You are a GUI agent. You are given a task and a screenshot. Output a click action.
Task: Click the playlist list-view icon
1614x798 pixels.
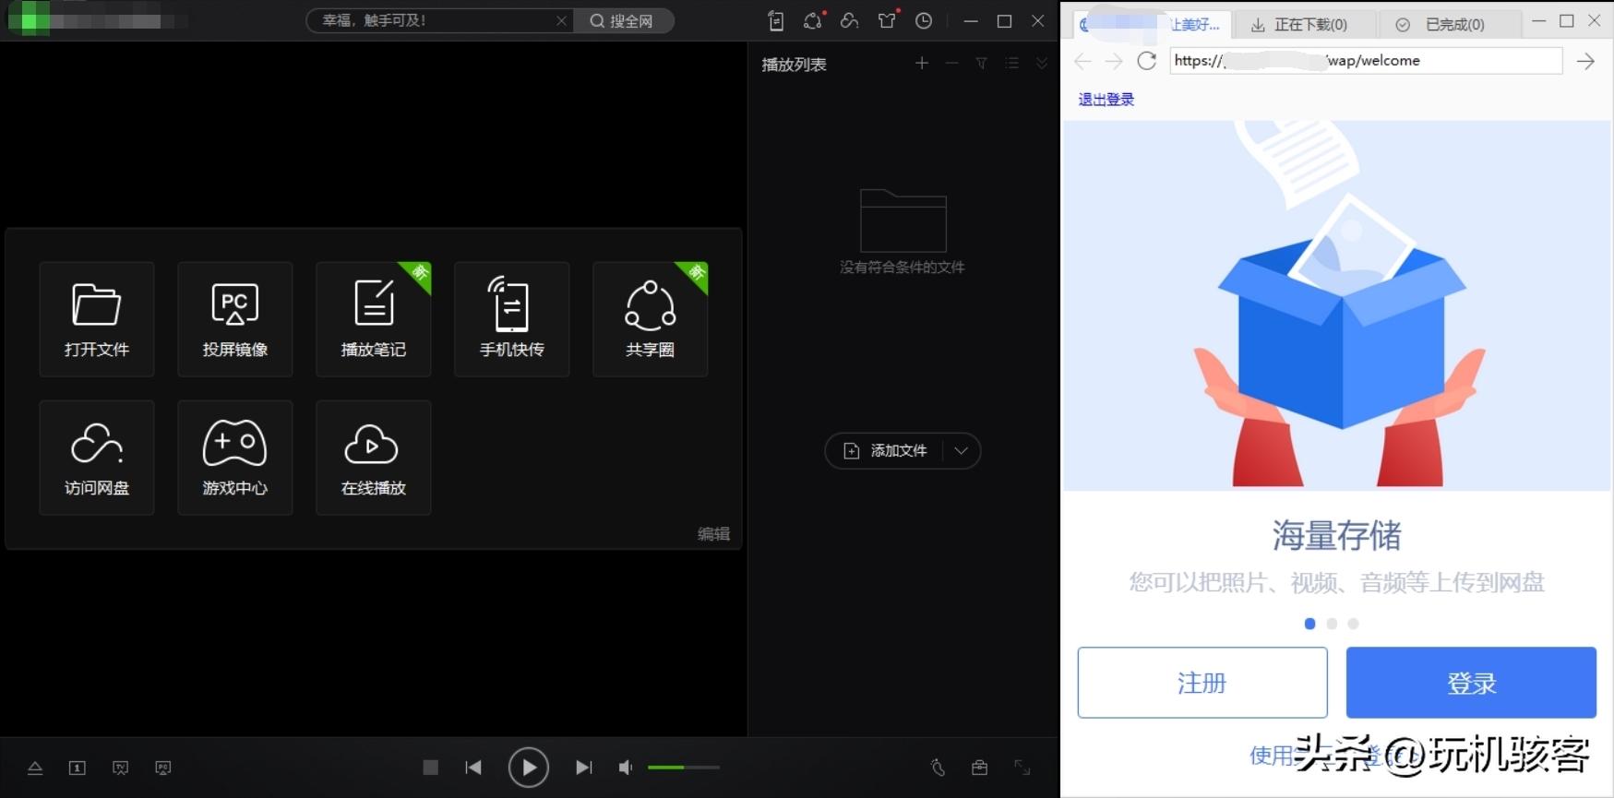[1012, 63]
